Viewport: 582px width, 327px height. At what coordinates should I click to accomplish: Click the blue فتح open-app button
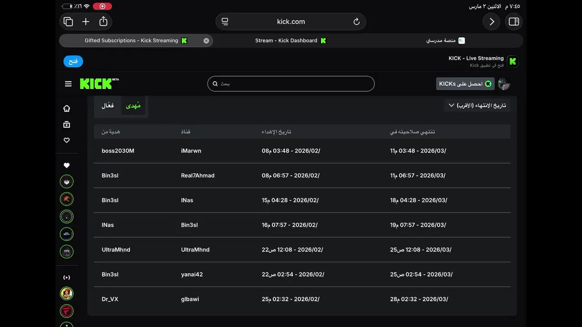click(x=73, y=61)
